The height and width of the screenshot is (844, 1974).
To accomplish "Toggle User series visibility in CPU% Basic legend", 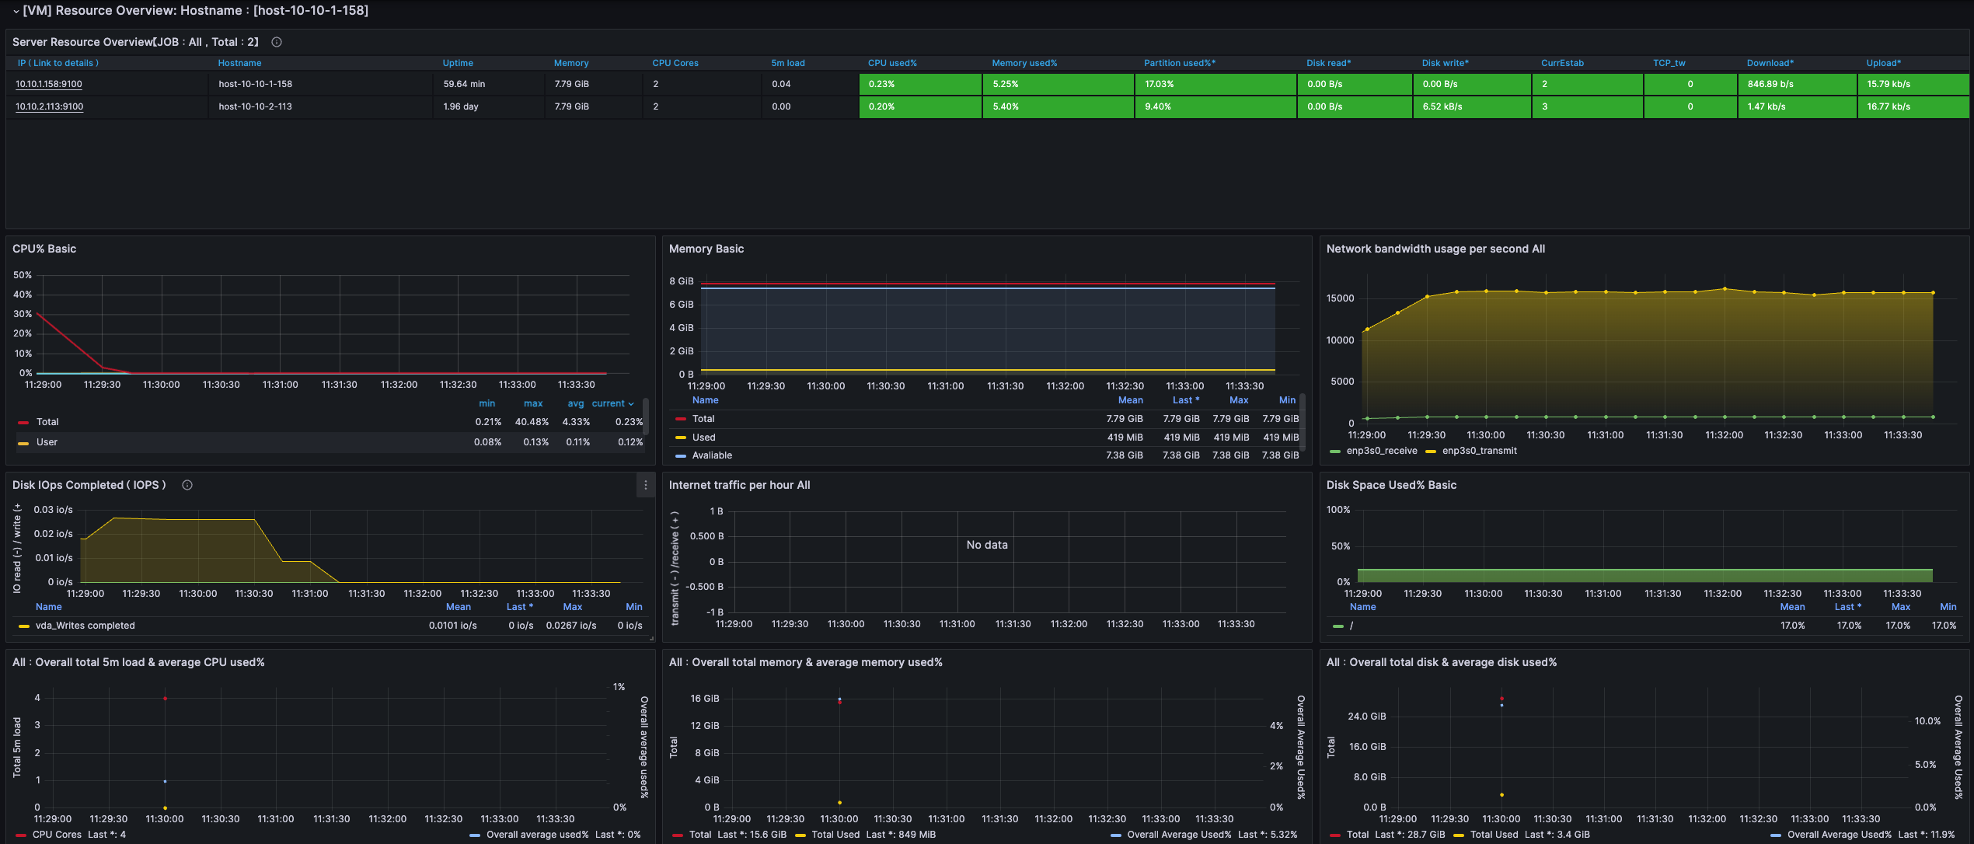I will (47, 442).
